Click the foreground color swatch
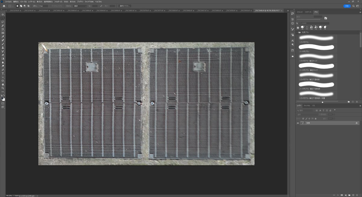362x197 pixels. [x=2, y=98]
